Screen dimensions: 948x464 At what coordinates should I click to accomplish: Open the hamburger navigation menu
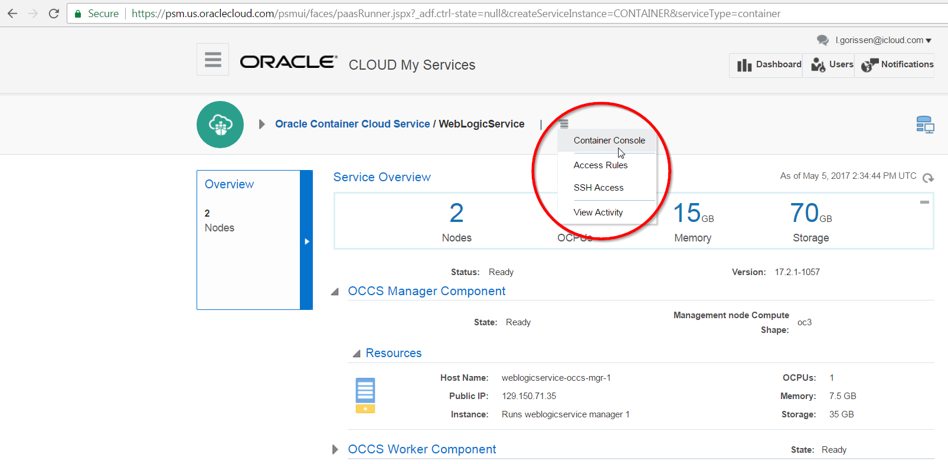tap(213, 60)
